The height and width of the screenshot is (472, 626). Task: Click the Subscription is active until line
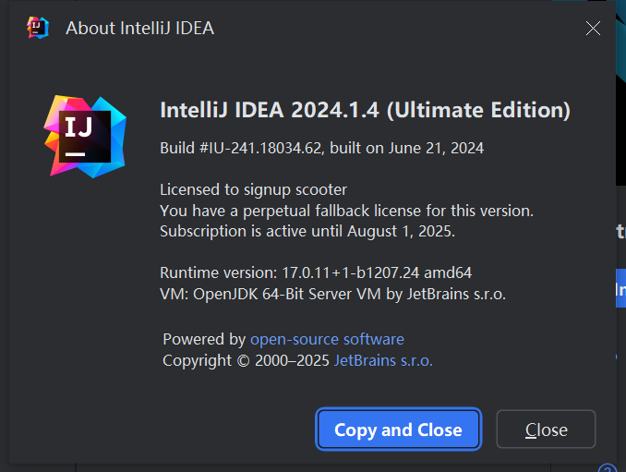[x=307, y=231]
